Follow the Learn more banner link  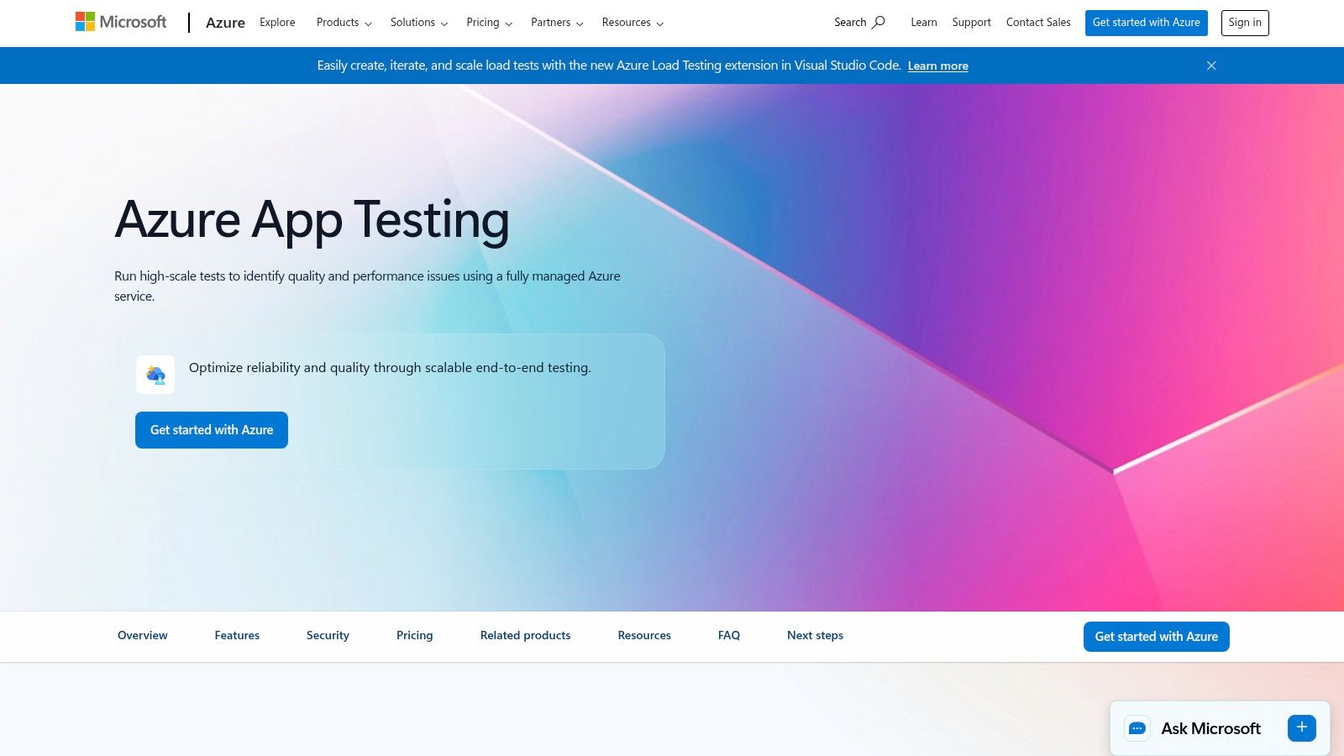pos(937,66)
